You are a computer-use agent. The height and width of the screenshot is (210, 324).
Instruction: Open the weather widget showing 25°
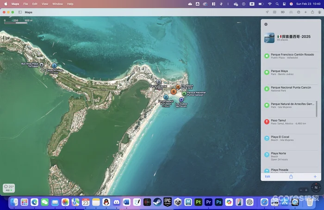click(x=9, y=188)
